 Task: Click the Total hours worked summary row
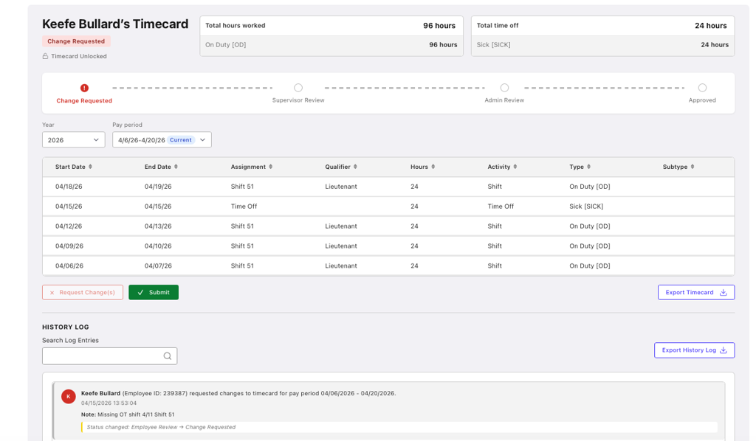coord(331,26)
